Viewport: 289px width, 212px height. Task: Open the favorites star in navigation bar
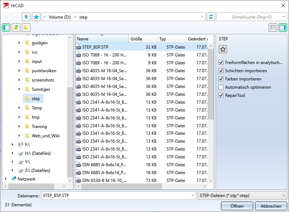pyautogui.click(x=36, y=17)
